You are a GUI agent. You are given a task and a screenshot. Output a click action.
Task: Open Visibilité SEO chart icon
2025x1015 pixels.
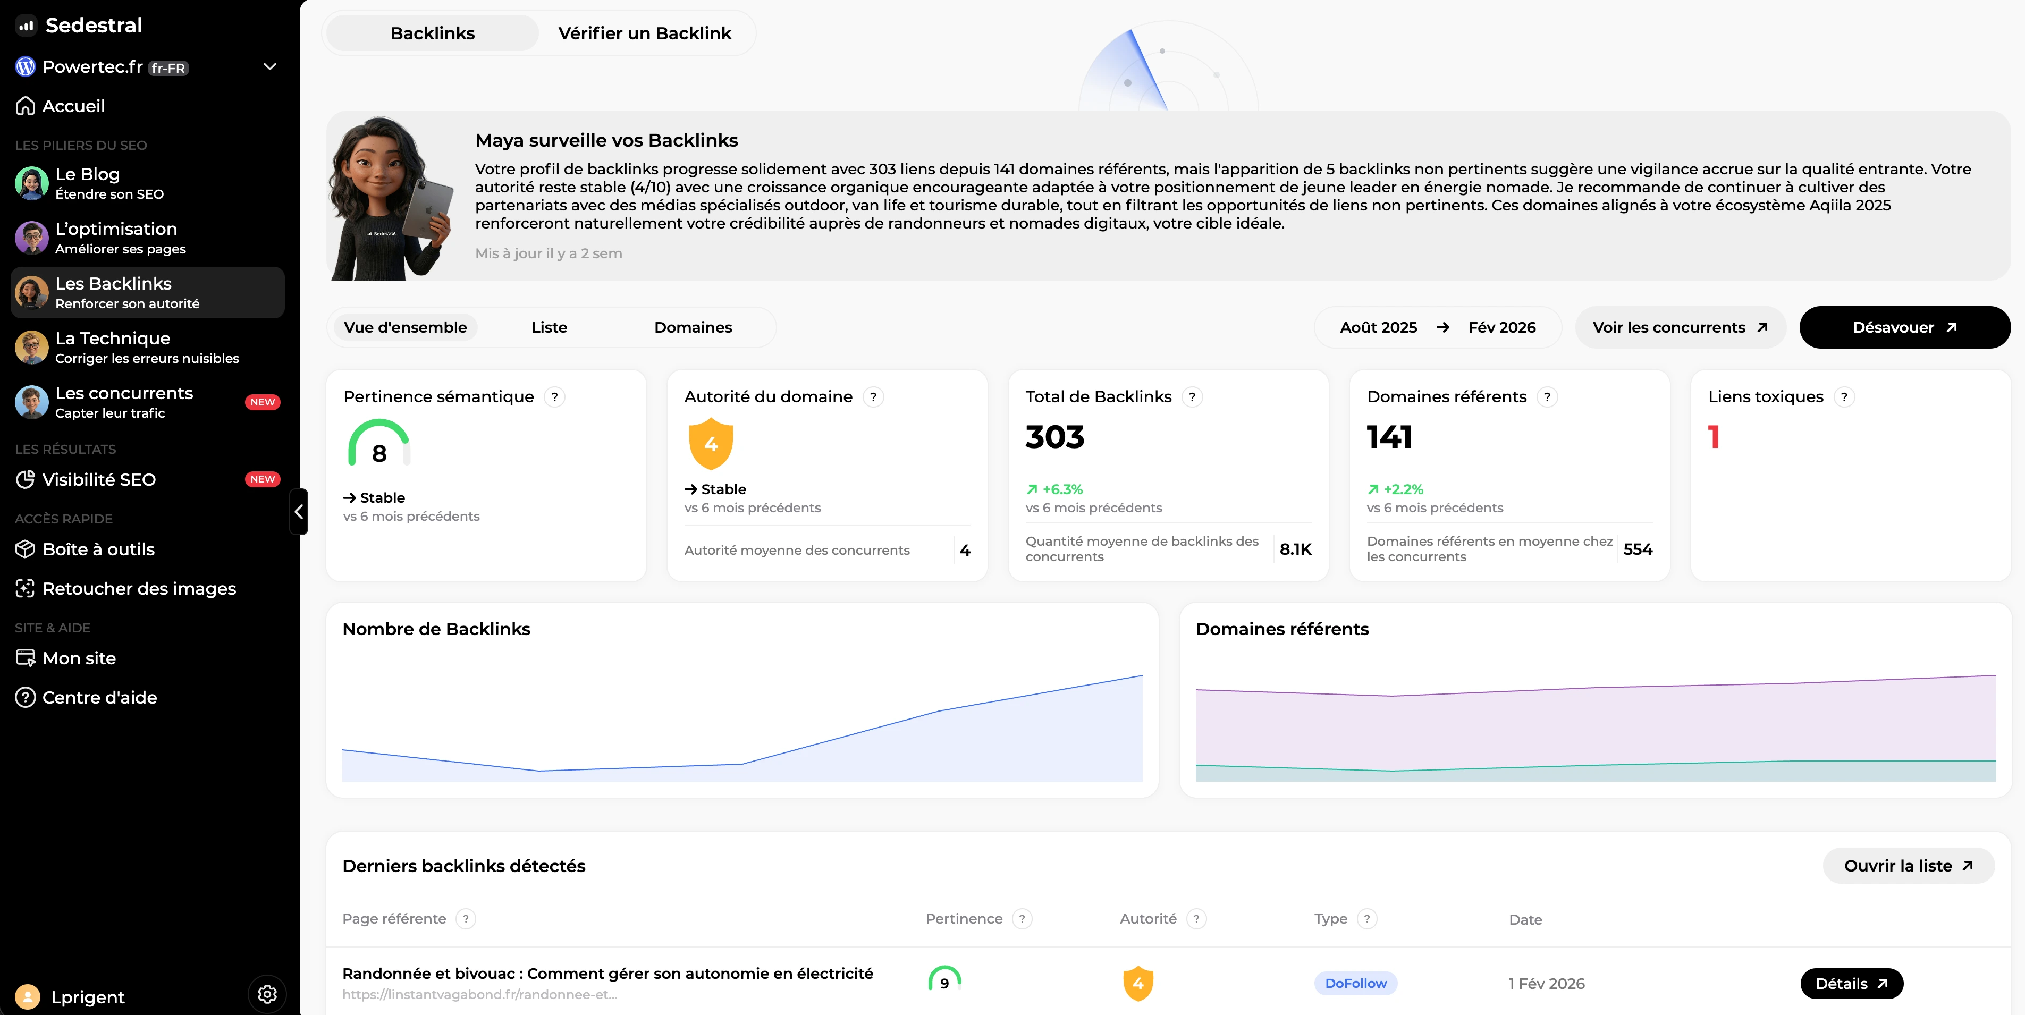click(25, 479)
